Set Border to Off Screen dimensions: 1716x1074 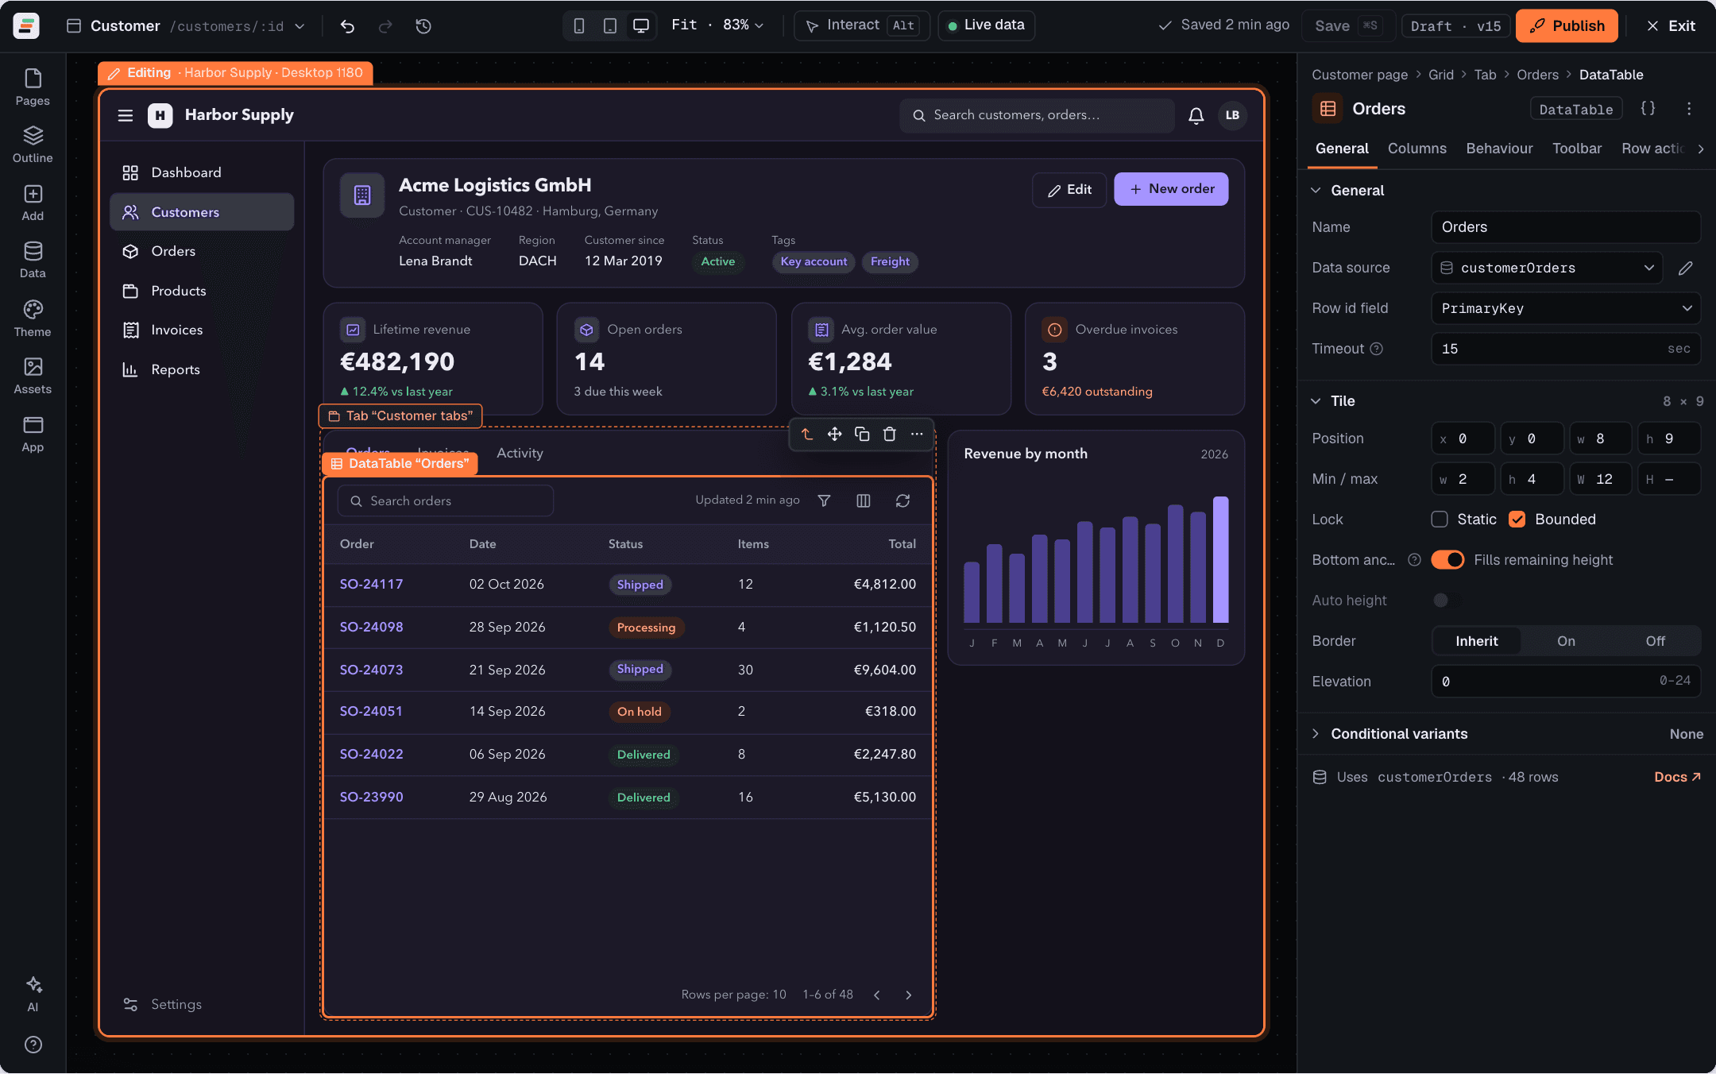pos(1655,641)
